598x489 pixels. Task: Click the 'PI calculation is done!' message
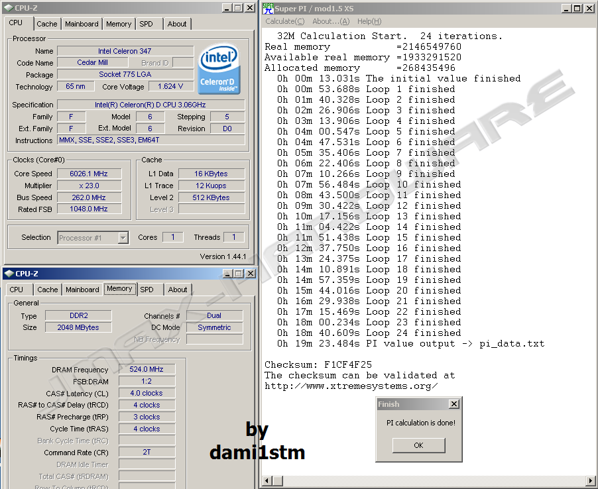point(421,423)
